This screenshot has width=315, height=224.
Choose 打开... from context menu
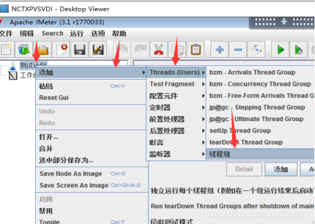tap(91, 137)
